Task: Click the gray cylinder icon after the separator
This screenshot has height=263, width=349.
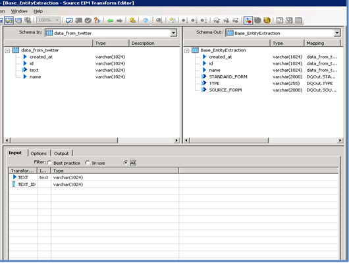Action: 159,20
